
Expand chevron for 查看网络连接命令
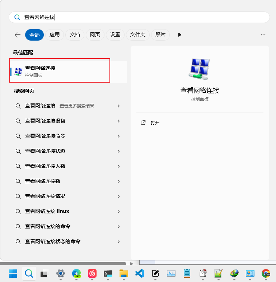click(x=118, y=136)
